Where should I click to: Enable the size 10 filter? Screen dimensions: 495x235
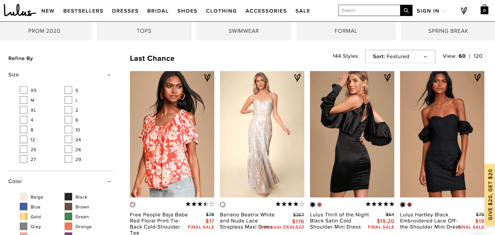click(x=68, y=130)
